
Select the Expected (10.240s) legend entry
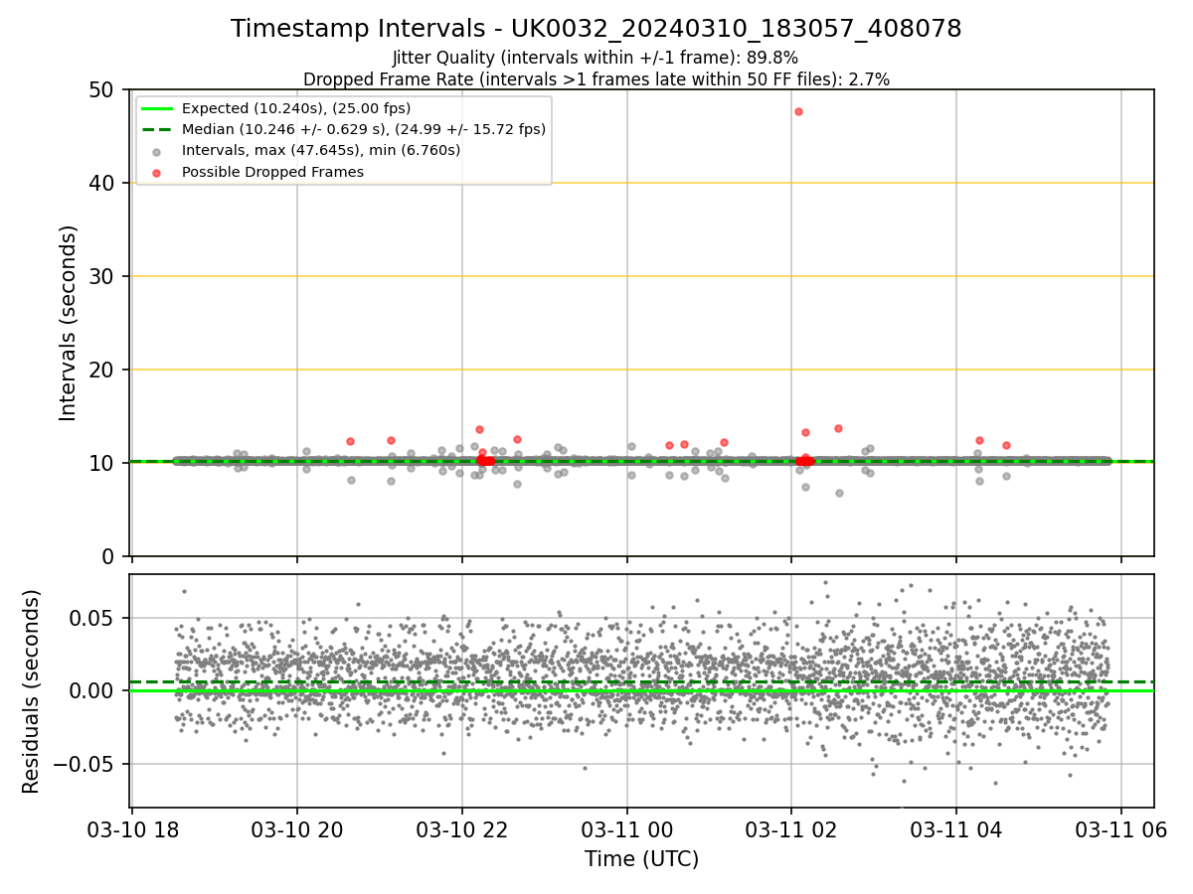[x=296, y=108]
